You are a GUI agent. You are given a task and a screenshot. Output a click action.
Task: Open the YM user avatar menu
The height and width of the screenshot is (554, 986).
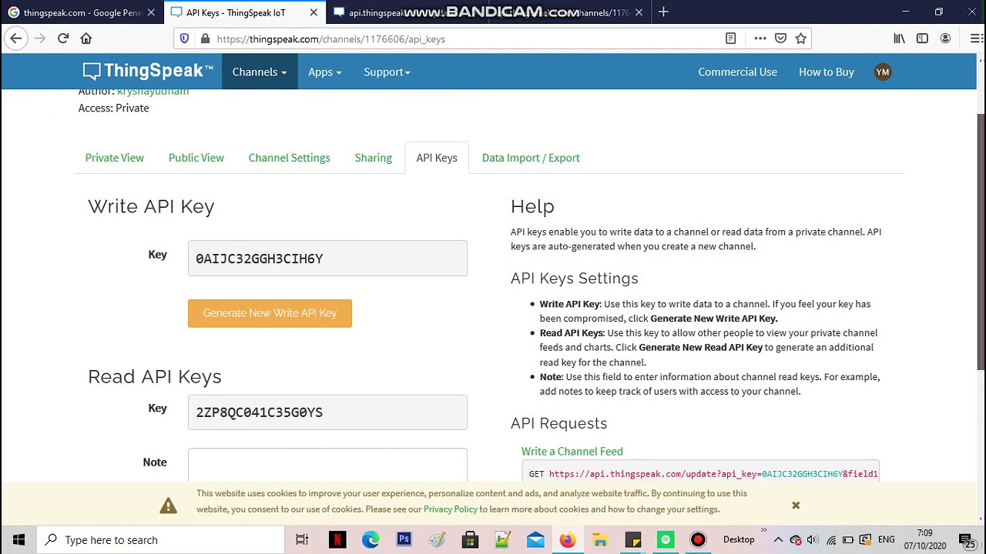point(883,72)
